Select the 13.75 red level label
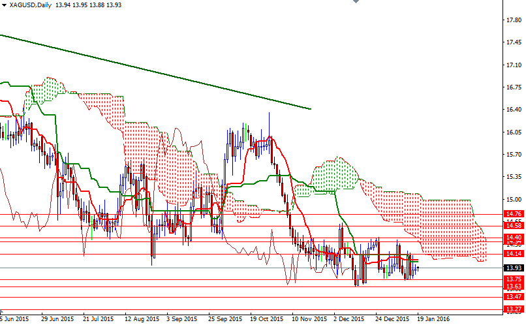 [x=514, y=279]
